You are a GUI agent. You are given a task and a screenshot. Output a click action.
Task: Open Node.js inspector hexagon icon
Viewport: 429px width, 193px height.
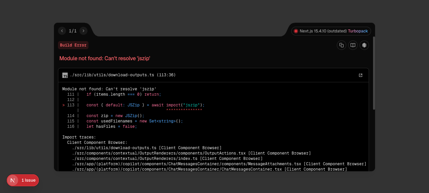(x=364, y=45)
